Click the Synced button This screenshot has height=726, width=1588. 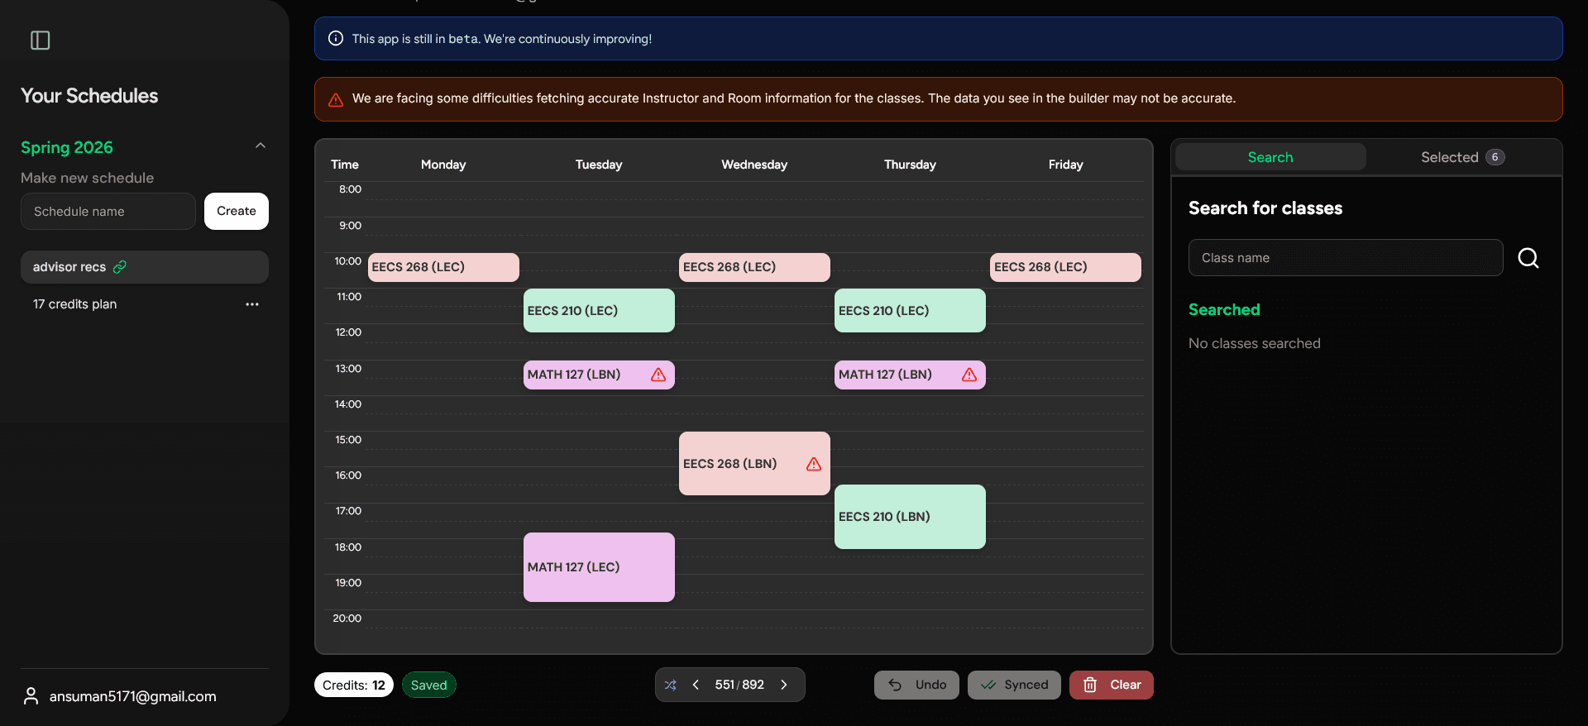1014,685
